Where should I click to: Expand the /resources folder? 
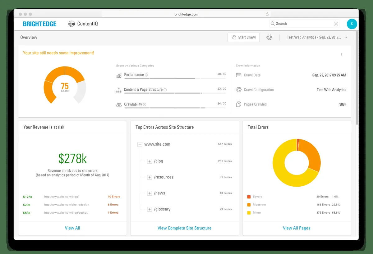[150, 177]
